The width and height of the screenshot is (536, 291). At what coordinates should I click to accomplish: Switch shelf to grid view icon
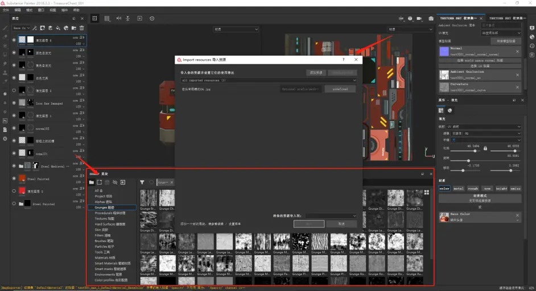427,193
